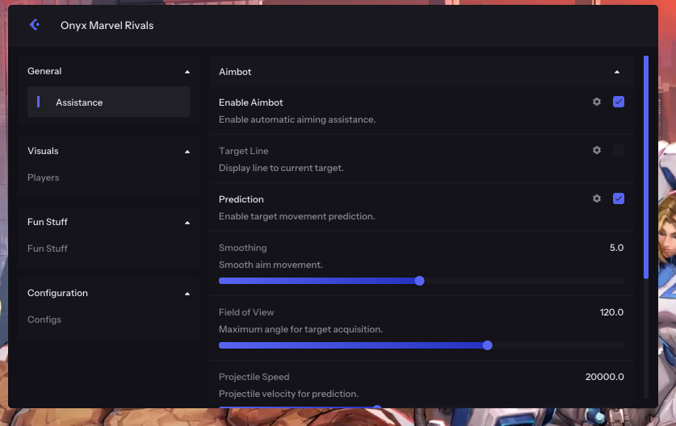676x426 pixels.
Task: Click the Configuration section heading text
Action: pos(58,293)
